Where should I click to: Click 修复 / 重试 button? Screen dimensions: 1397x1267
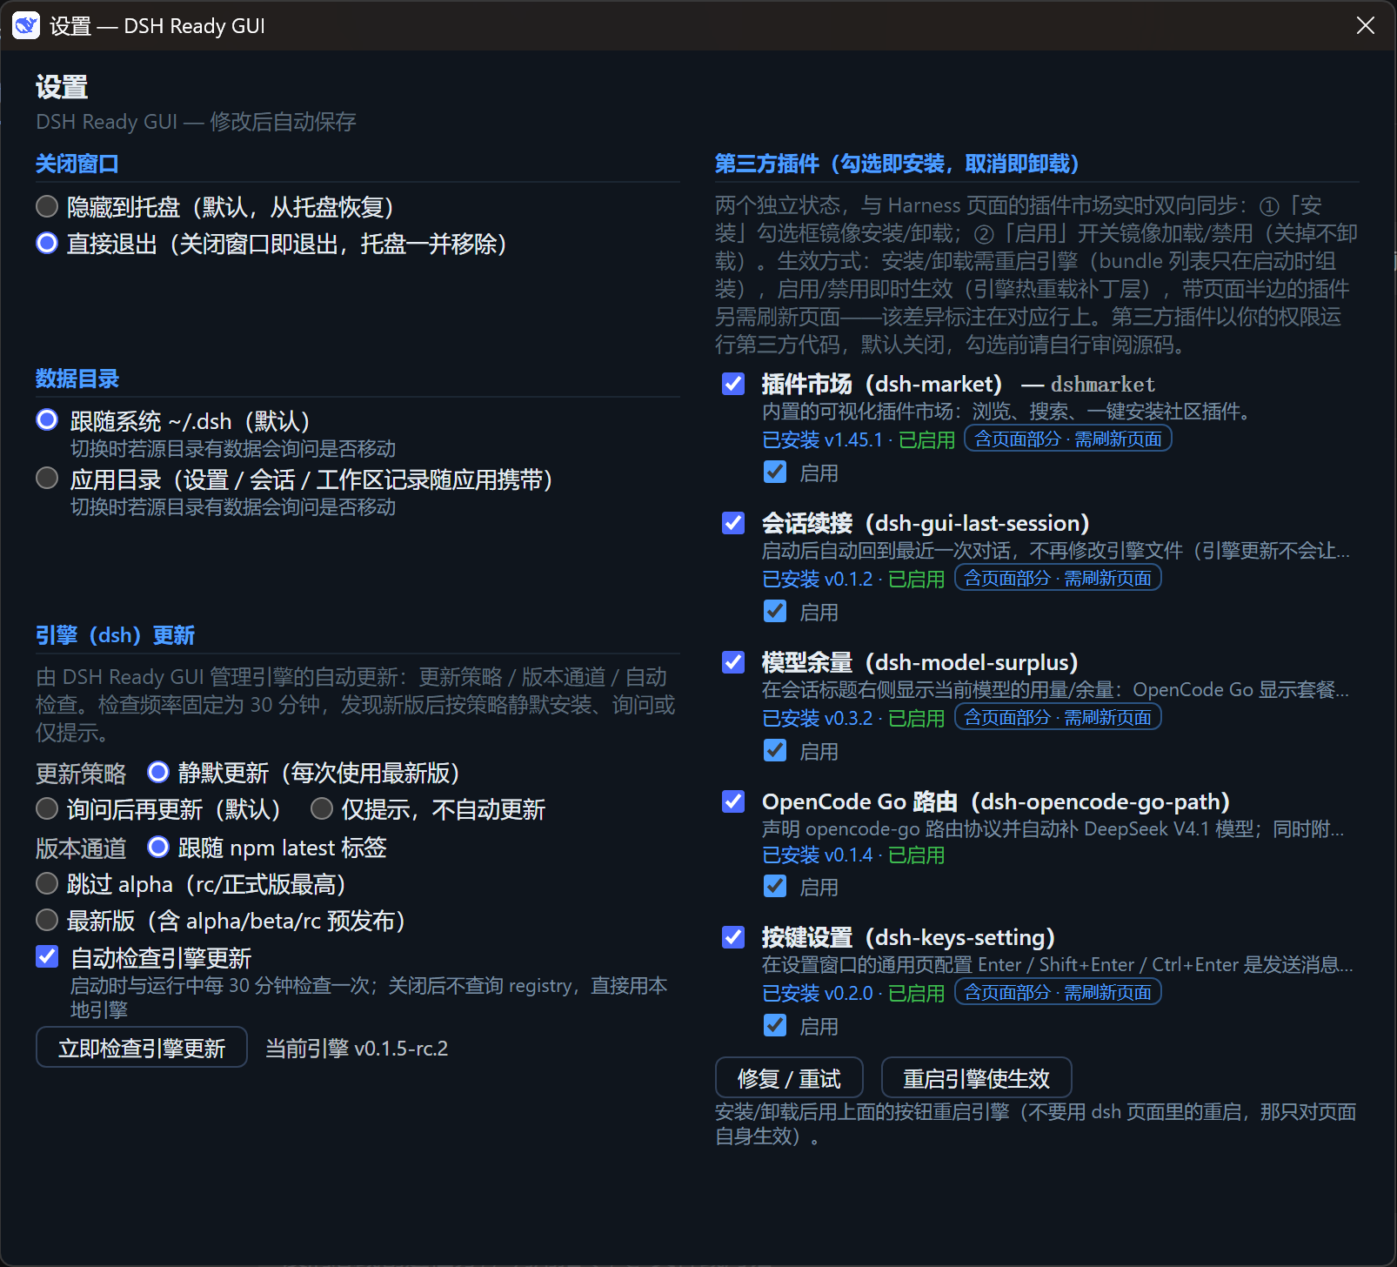click(x=789, y=1078)
